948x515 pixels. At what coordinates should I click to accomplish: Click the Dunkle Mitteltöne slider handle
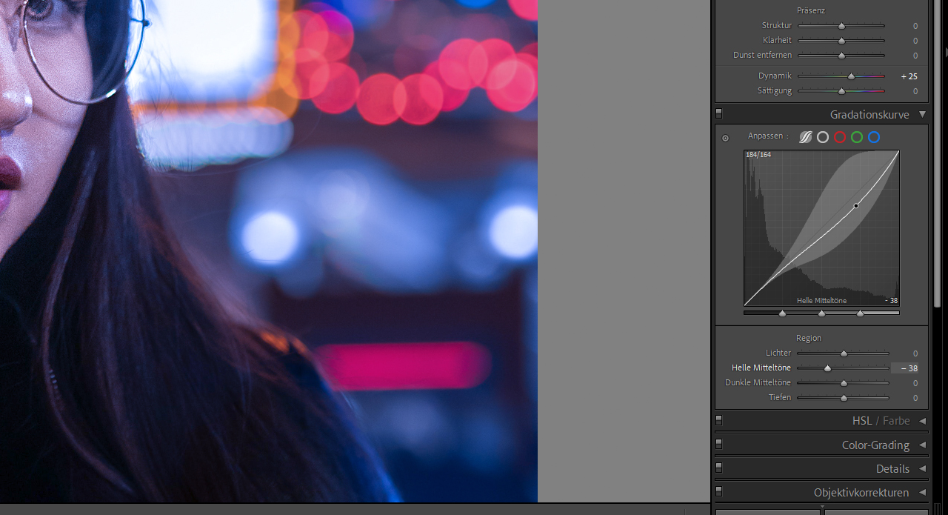click(844, 383)
